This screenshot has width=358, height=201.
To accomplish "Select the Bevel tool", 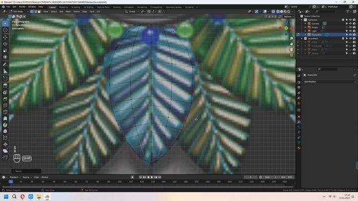I will click(x=5, y=99).
